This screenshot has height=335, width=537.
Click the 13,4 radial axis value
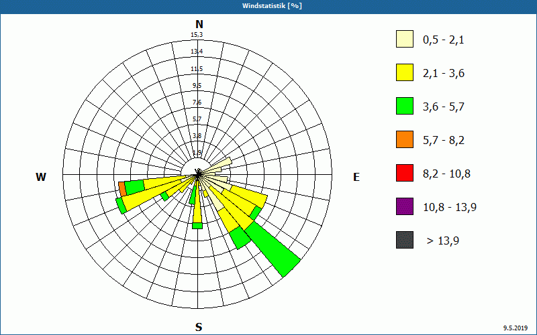click(x=197, y=52)
